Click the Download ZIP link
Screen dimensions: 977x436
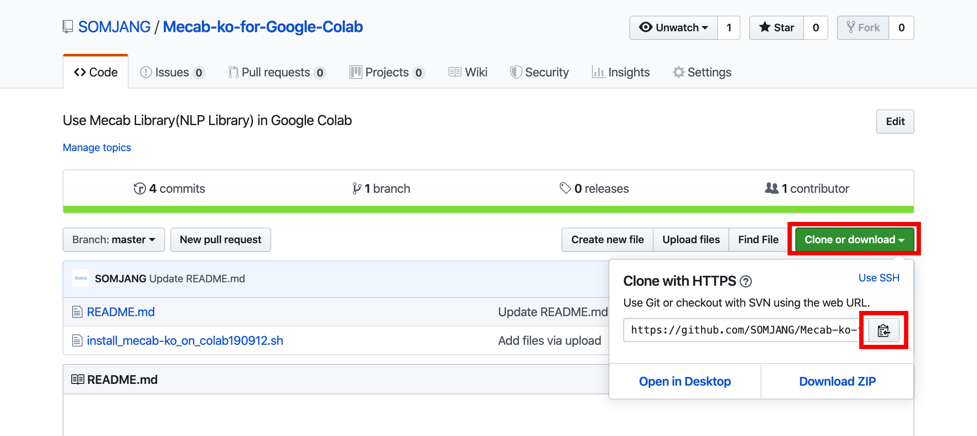(837, 381)
